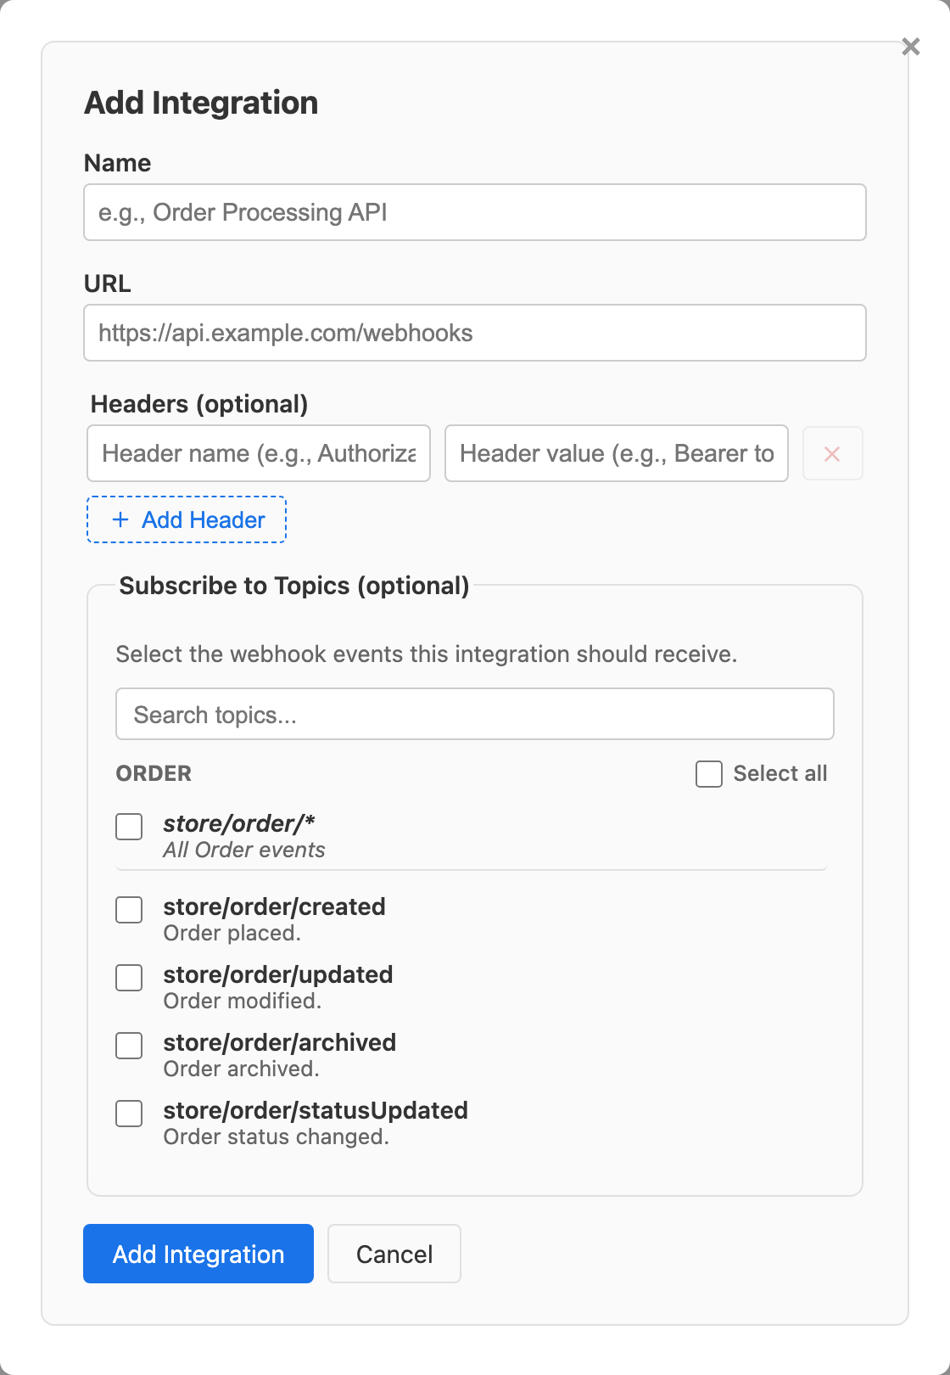
Task: Click the 'store/order/statusUpdated' topic label
Action: (x=316, y=1110)
